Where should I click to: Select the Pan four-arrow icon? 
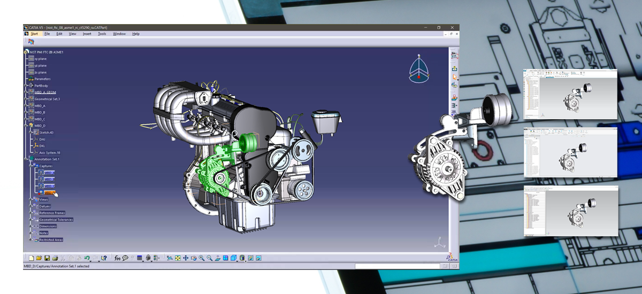tap(186, 258)
